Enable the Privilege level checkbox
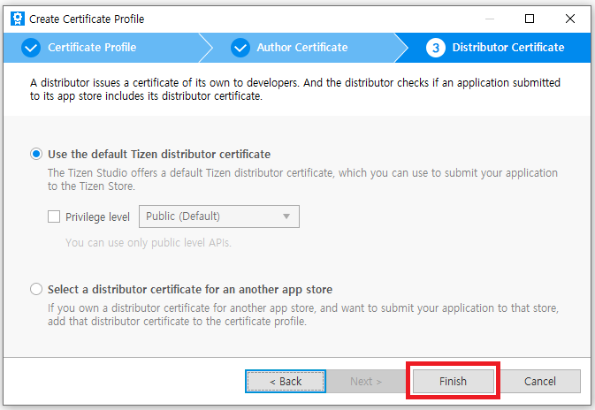This screenshot has width=595, height=410. tap(54, 216)
